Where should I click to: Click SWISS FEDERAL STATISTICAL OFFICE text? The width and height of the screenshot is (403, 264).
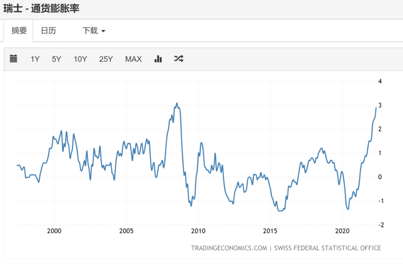pyautogui.click(x=328, y=248)
